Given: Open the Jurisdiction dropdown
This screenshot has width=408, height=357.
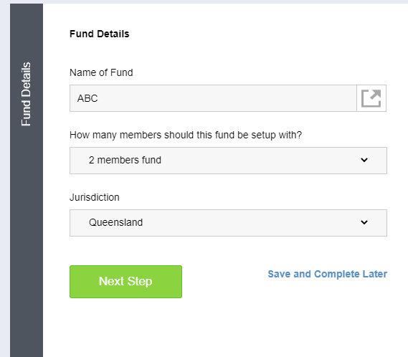Looking at the screenshot, I should click(x=228, y=223).
